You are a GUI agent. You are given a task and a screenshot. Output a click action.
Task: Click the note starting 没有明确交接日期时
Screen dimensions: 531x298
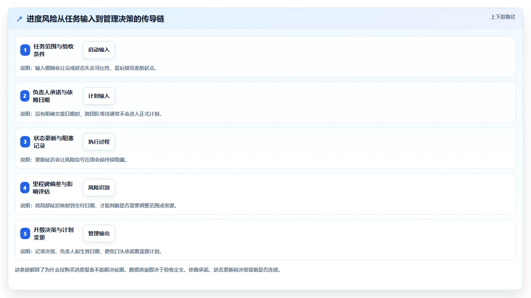[x=91, y=114]
